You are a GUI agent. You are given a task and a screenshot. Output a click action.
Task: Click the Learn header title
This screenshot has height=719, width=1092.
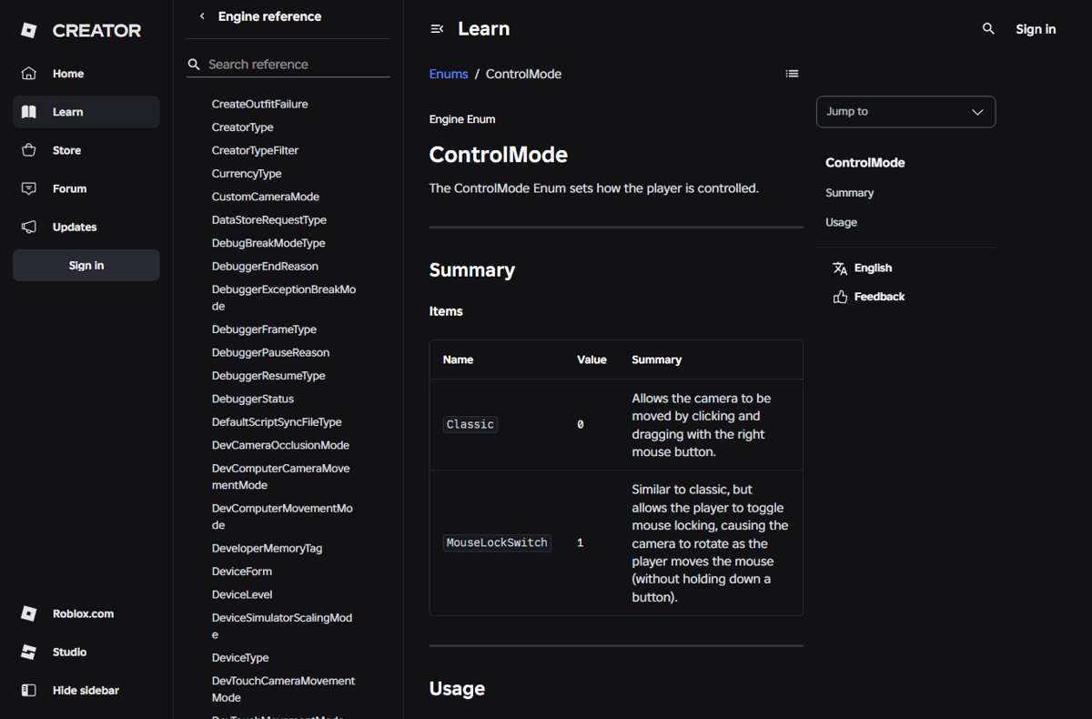coord(483,29)
